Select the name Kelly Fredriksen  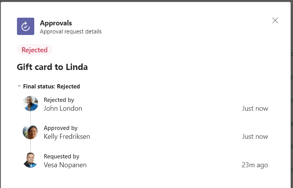point(67,136)
